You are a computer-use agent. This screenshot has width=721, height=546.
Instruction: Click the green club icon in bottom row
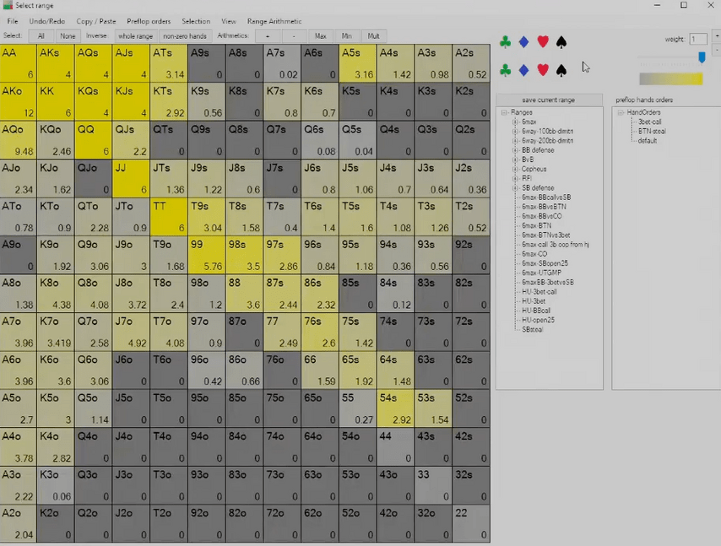pos(505,70)
